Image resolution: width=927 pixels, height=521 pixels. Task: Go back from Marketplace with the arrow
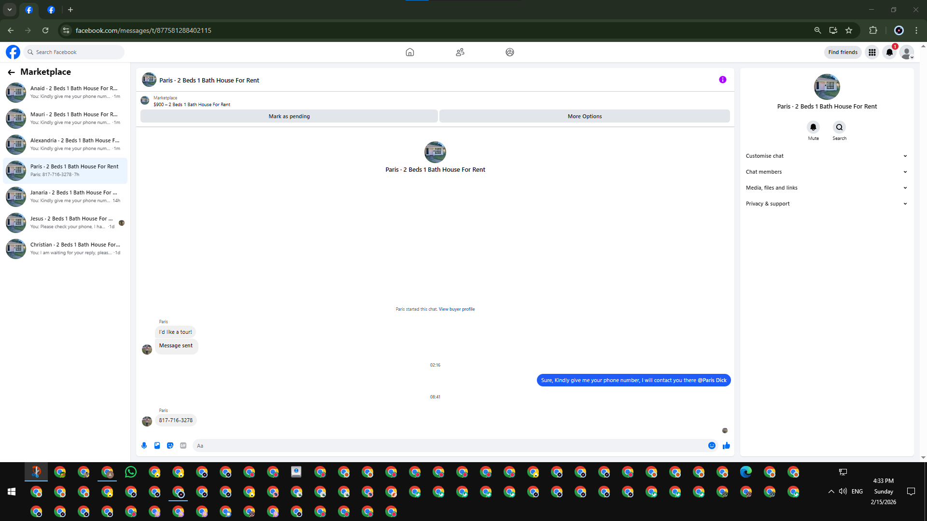pyautogui.click(x=11, y=72)
